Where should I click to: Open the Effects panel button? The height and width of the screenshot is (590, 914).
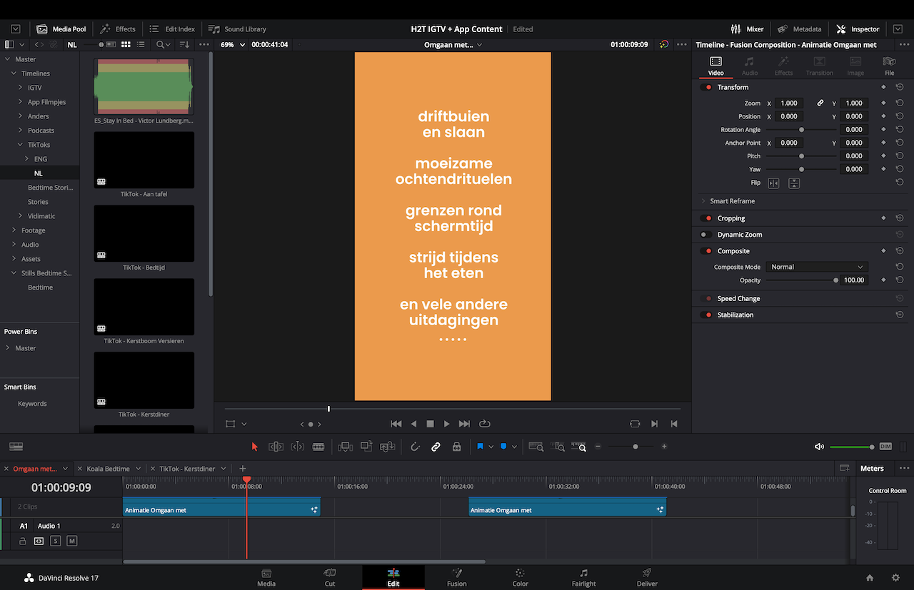pyautogui.click(x=118, y=29)
